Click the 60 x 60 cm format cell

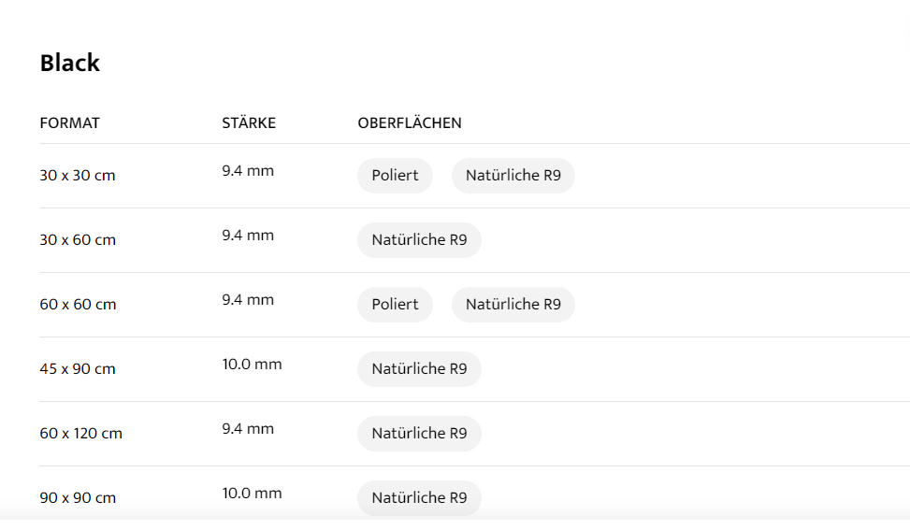click(78, 305)
